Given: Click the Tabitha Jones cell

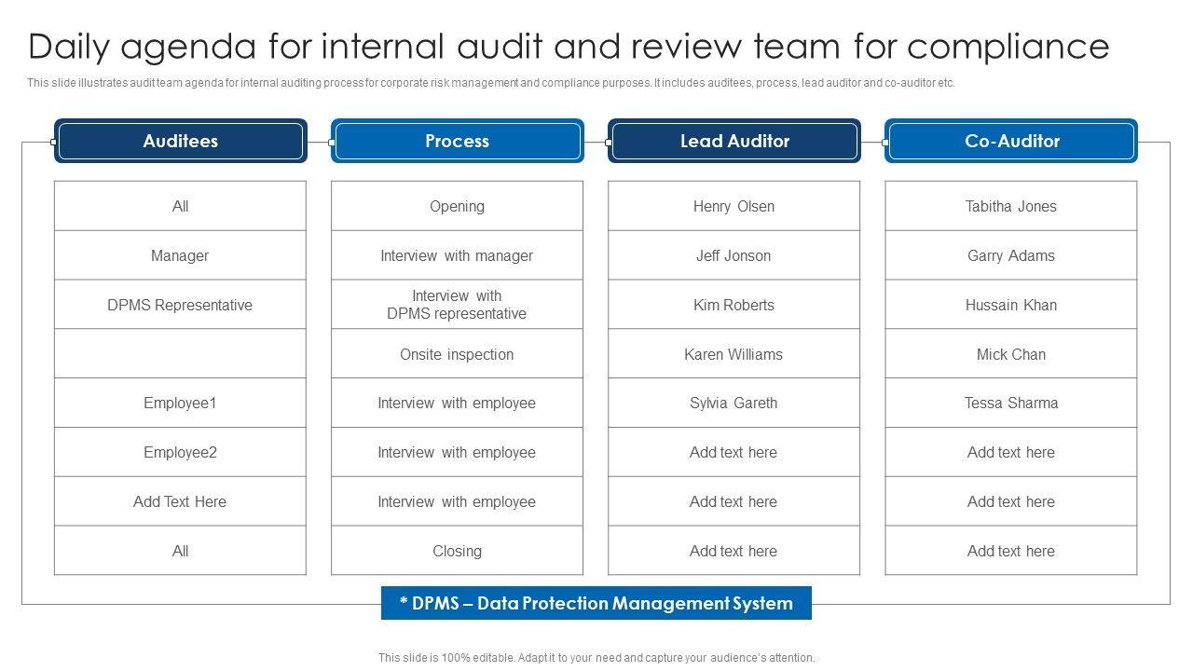Looking at the screenshot, I should (1011, 206).
